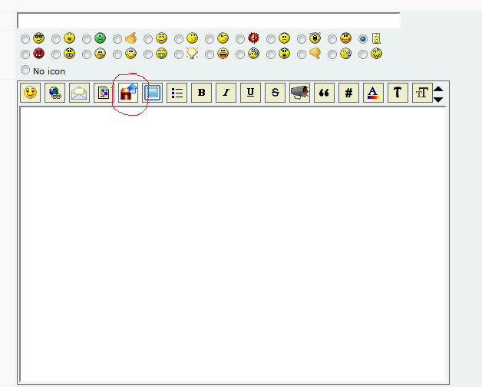Insert a quote block
Screen dimensions: 482x387
(x=324, y=93)
